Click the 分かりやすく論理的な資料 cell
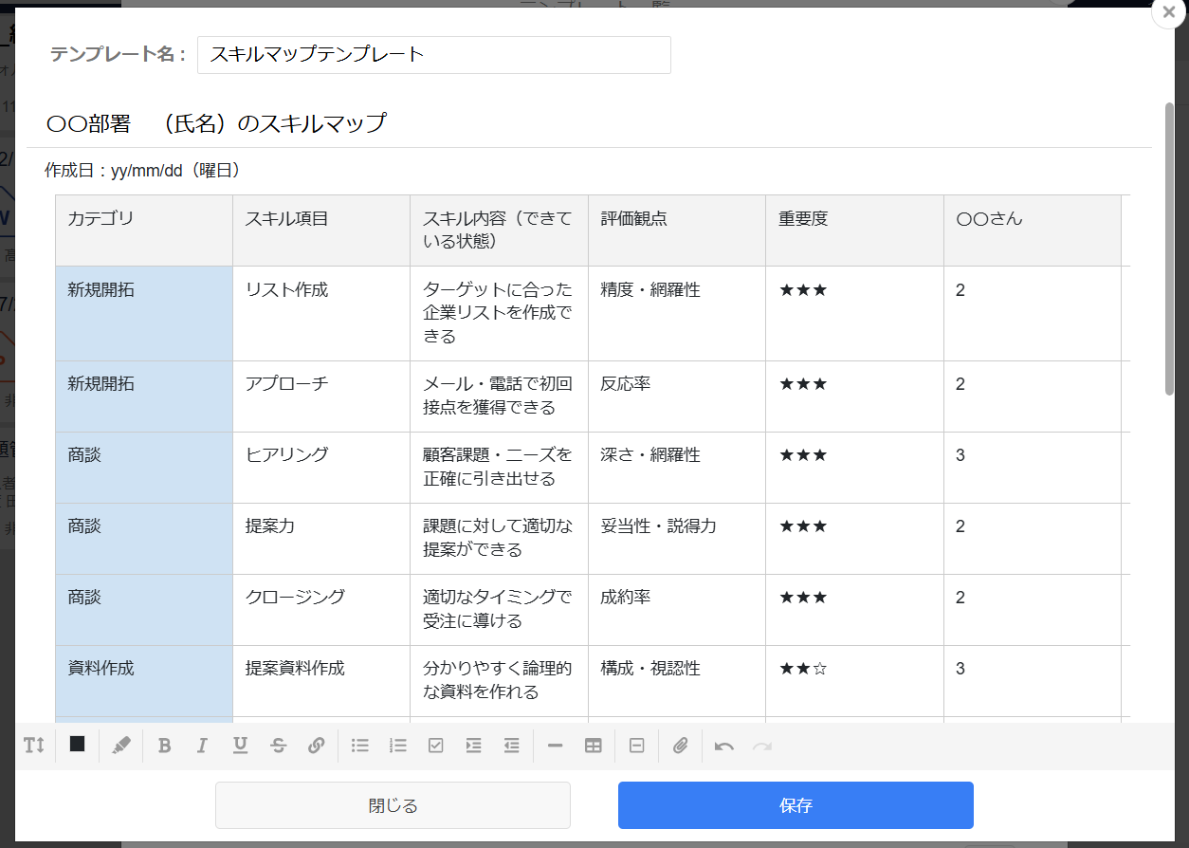This screenshot has width=1189, height=848. 499,681
